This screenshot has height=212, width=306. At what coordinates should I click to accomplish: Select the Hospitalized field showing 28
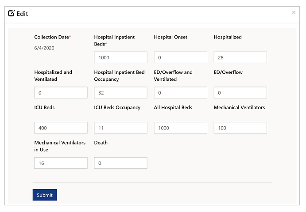click(240, 57)
